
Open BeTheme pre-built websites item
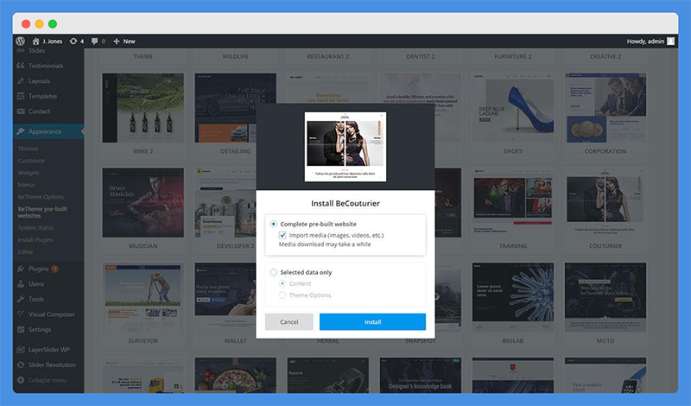coord(42,212)
